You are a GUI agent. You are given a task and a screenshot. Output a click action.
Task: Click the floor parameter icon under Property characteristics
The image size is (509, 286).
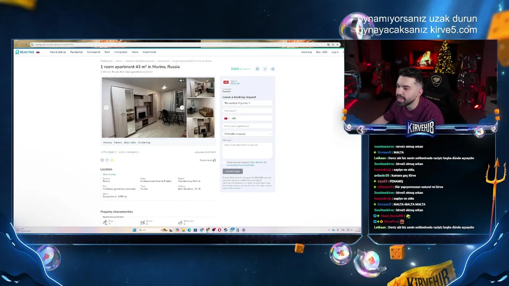point(105,222)
